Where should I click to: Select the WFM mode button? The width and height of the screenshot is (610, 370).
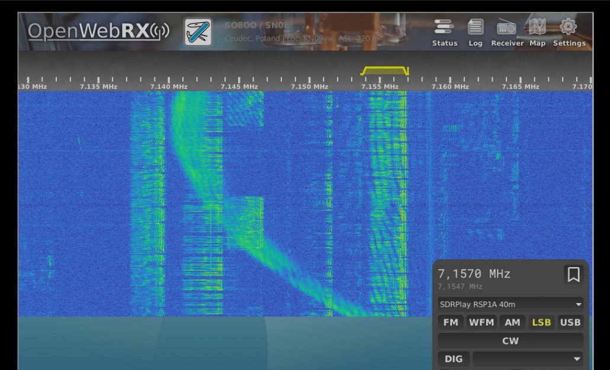coord(481,323)
